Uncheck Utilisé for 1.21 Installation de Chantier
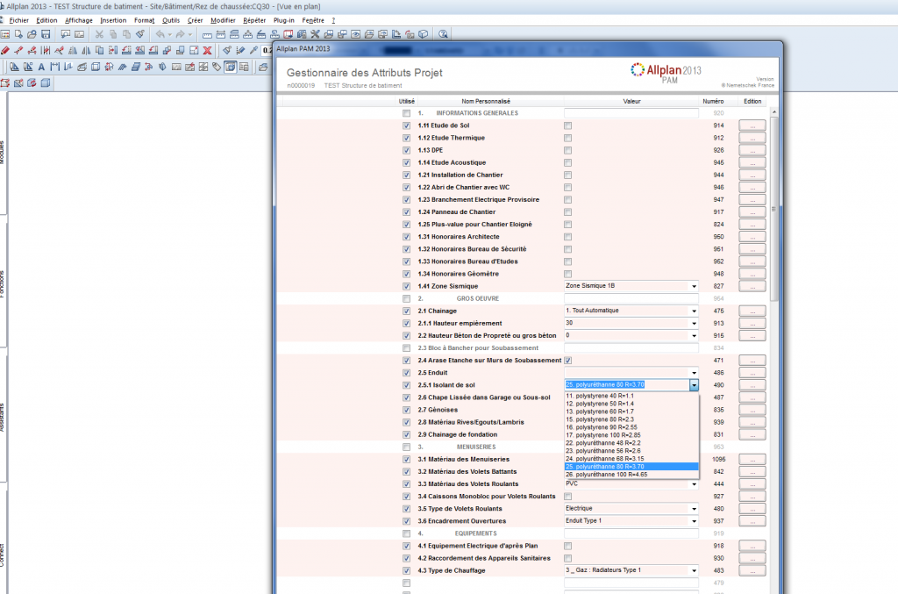The image size is (898, 594). pyautogui.click(x=407, y=175)
